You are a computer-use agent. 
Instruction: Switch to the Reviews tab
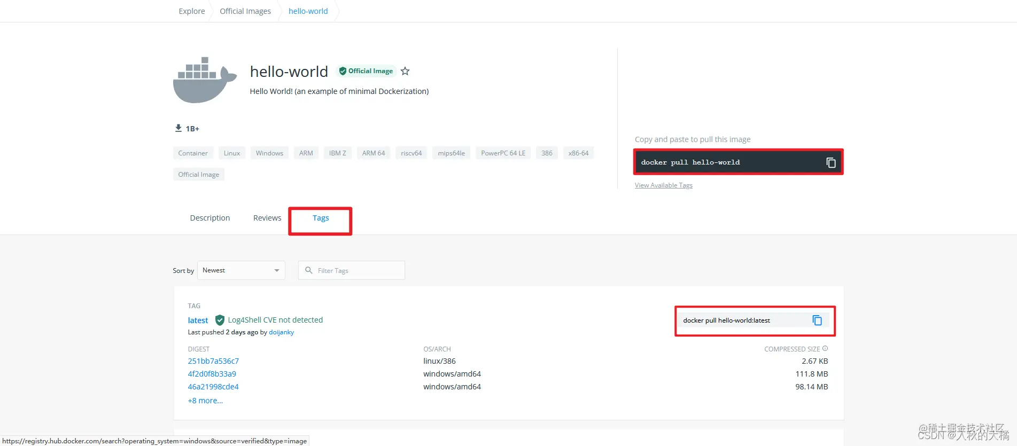tap(267, 218)
